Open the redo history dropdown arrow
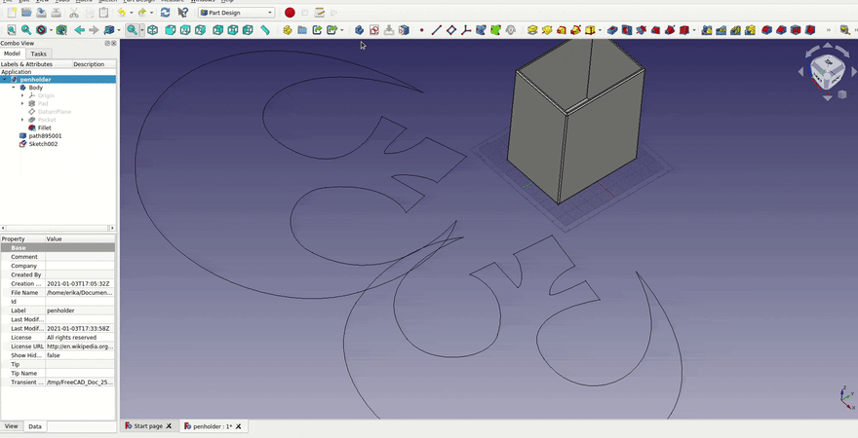 click(x=151, y=13)
